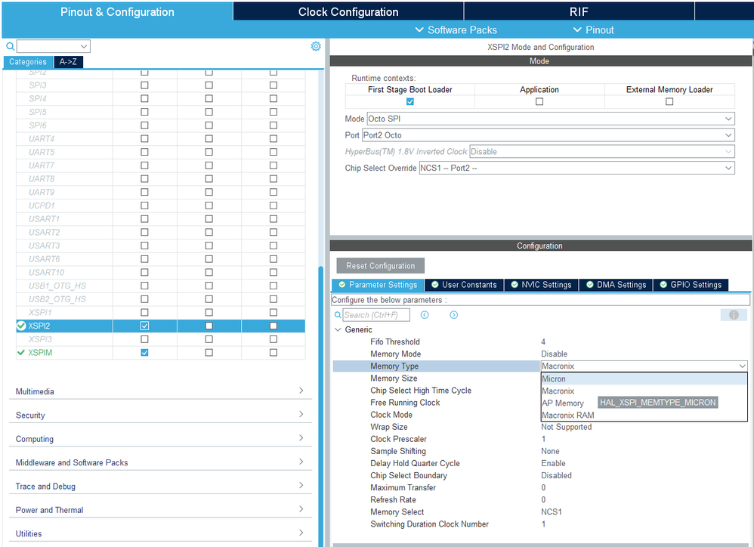Image resolution: width=754 pixels, height=547 pixels.
Task: Open the GPIO Settings tab
Action: point(691,285)
